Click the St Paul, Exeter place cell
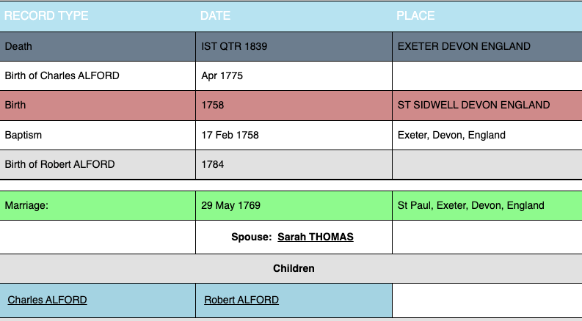 click(470, 205)
